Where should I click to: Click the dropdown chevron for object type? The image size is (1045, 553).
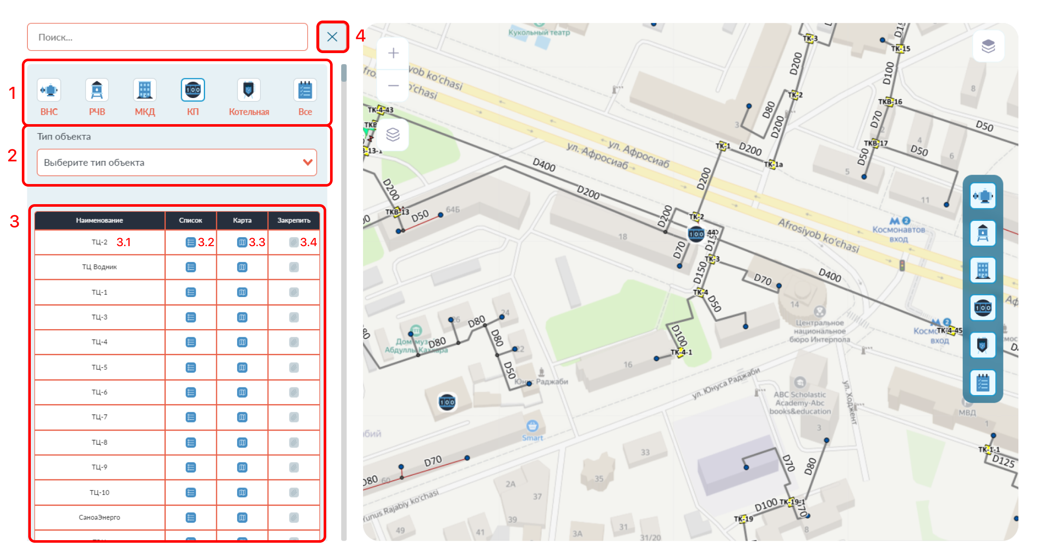307,162
